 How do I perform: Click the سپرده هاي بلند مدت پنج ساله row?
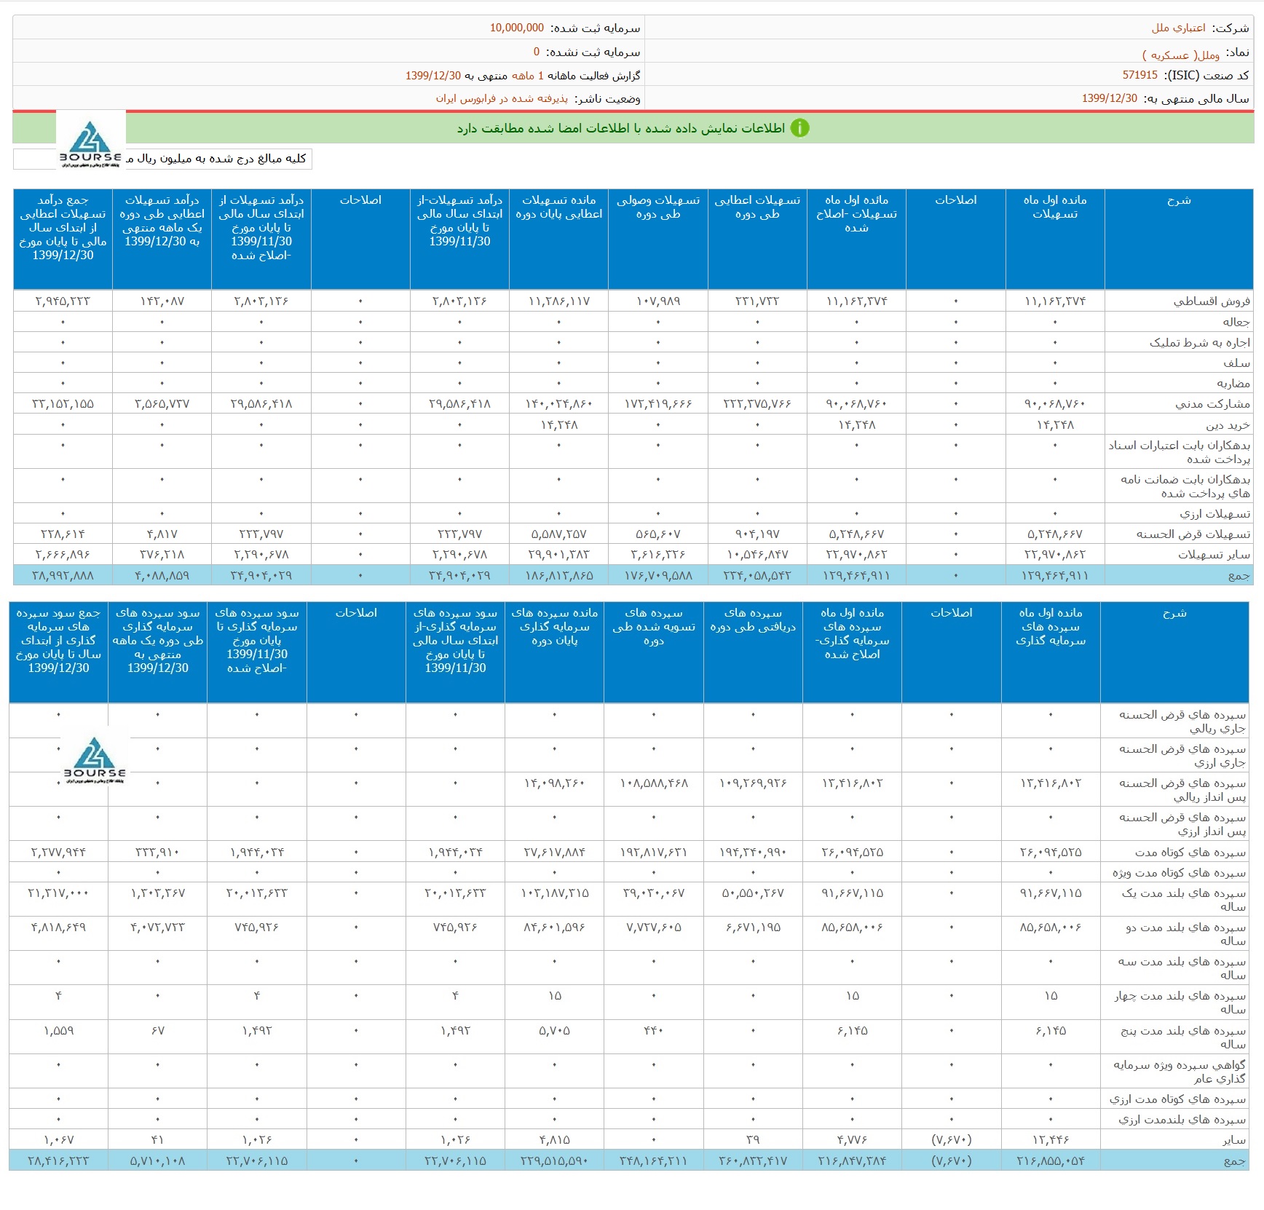pyautogui.click(x=1183, y=1037)
